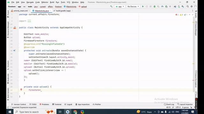The width and height of the screenshot is (204, 114).
Task: Click the red error count indicator
Action: (177, 15)
